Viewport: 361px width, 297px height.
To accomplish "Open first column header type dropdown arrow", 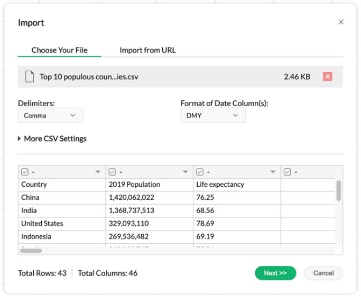I will point(98,172).
